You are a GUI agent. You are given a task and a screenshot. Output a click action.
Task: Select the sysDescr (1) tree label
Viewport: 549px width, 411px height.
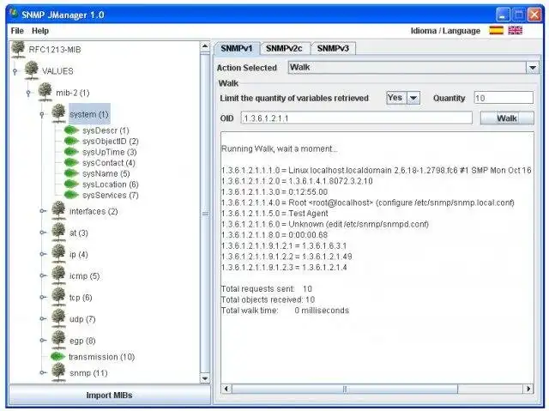point(106,130)
